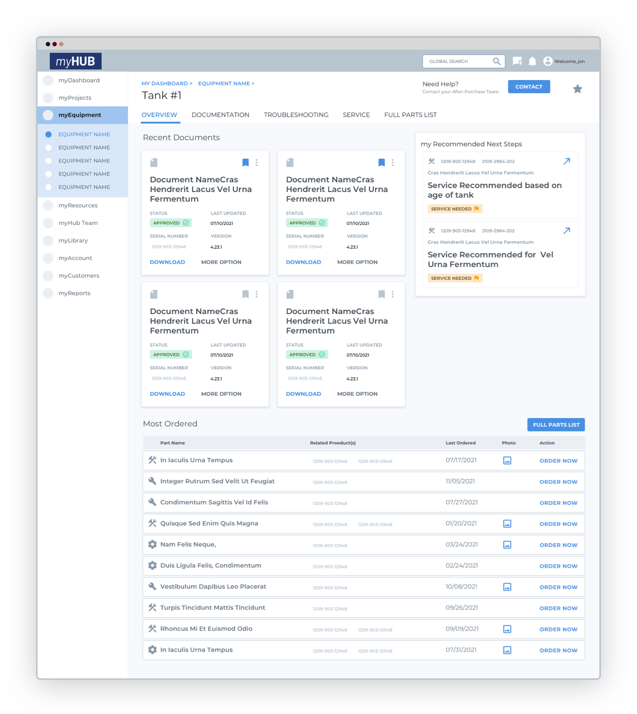The image size is (637, 714).
Task: Order now Nam Felis Neque part
Action: pyautogui.click(x=558, y=545)
